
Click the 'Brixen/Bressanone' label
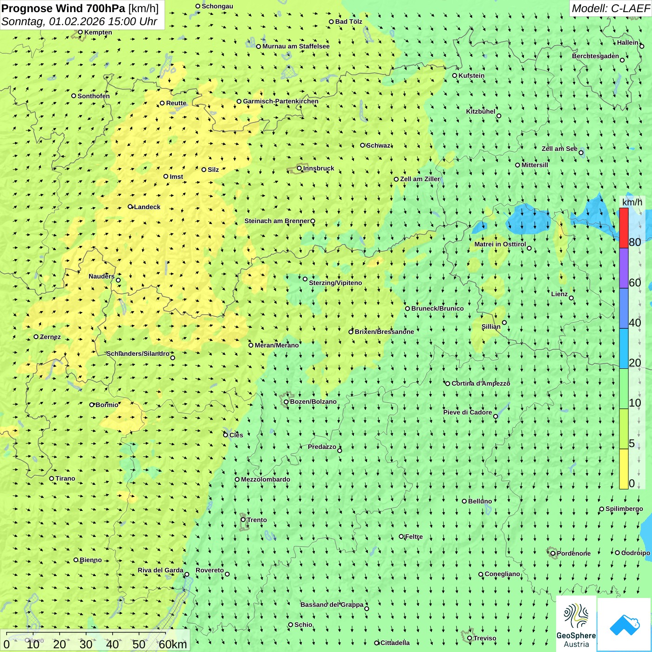tap(384, 332)
